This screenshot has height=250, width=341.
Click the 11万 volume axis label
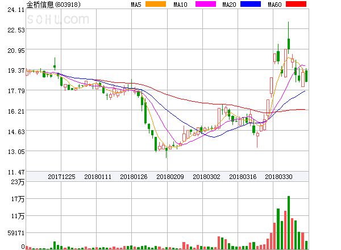[18, 216]
